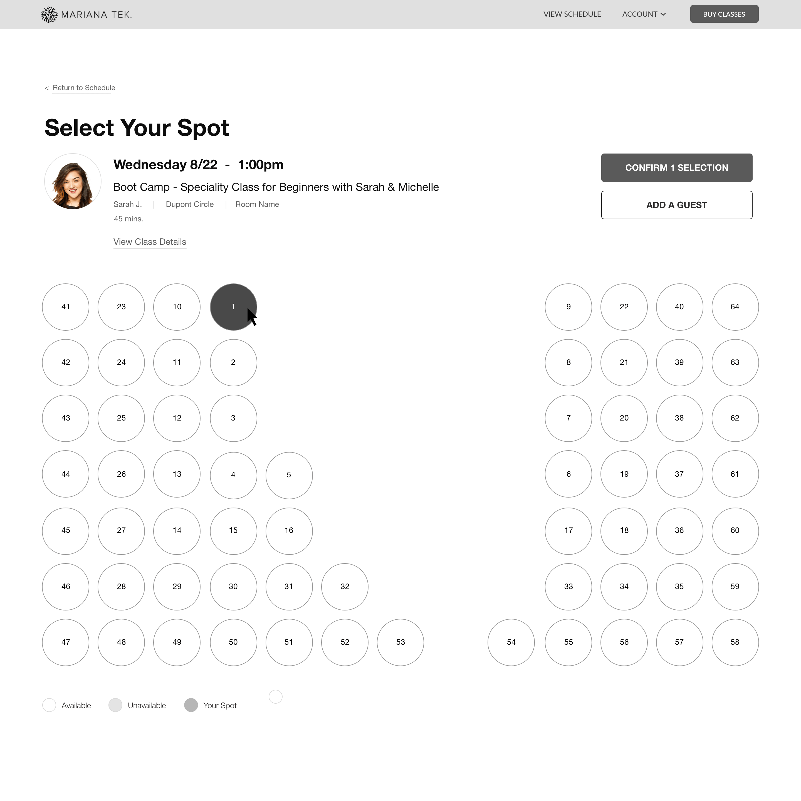
Task: Toggle the Your Spot legend indicator
Action: coord(191,706)
